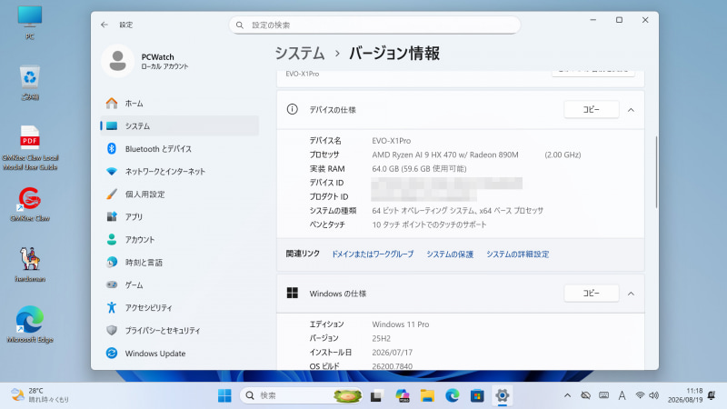Click the AMD Ryzen AI 9 HX 470 processor text
The image size is (727, 409).
click(445, 155)
